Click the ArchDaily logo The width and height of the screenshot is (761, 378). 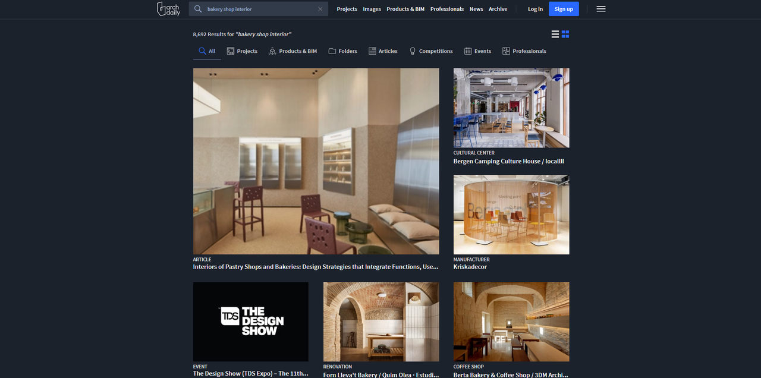click(x=168, y=9)
